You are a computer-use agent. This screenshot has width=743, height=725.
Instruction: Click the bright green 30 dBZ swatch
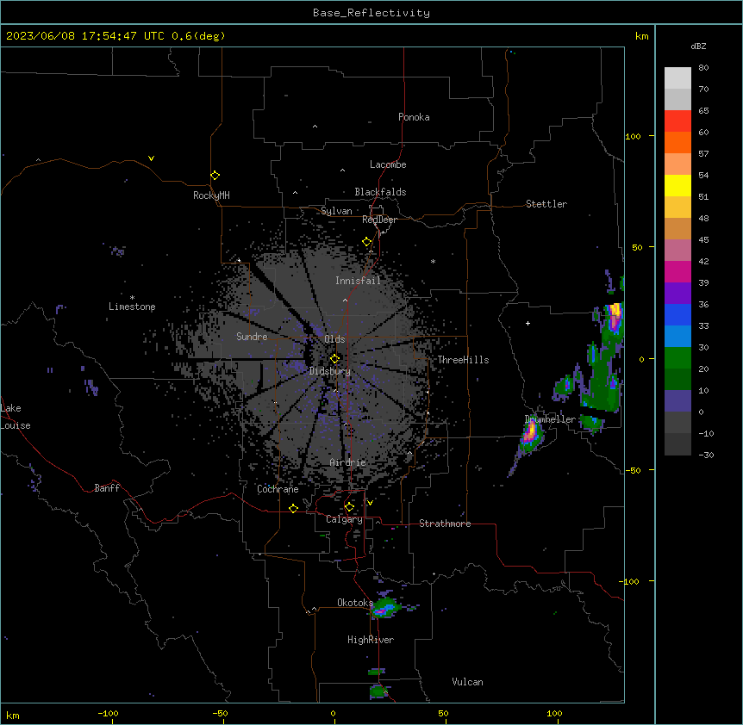click(677, 358)
